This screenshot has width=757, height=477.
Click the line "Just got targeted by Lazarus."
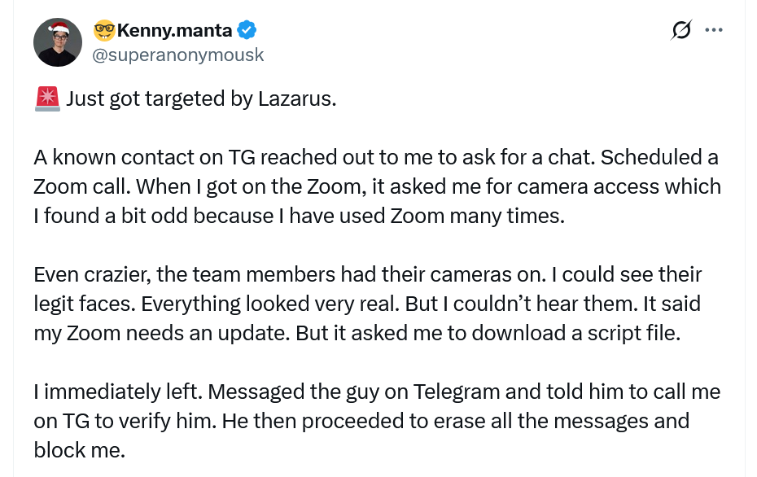[x=200, y=98]
